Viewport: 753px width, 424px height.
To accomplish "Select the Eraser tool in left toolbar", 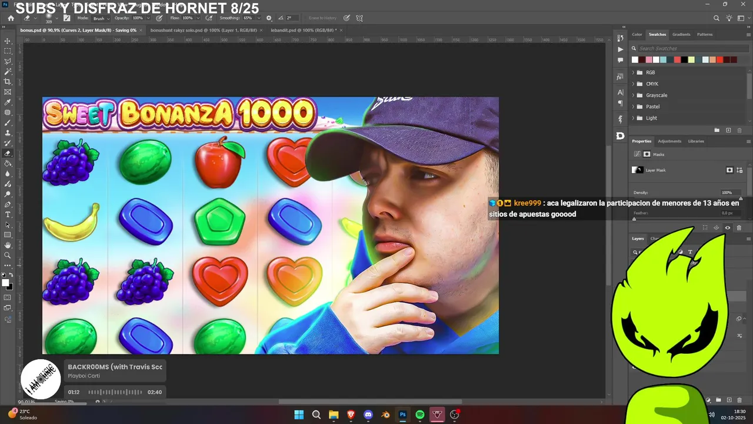I will (8, 153).
